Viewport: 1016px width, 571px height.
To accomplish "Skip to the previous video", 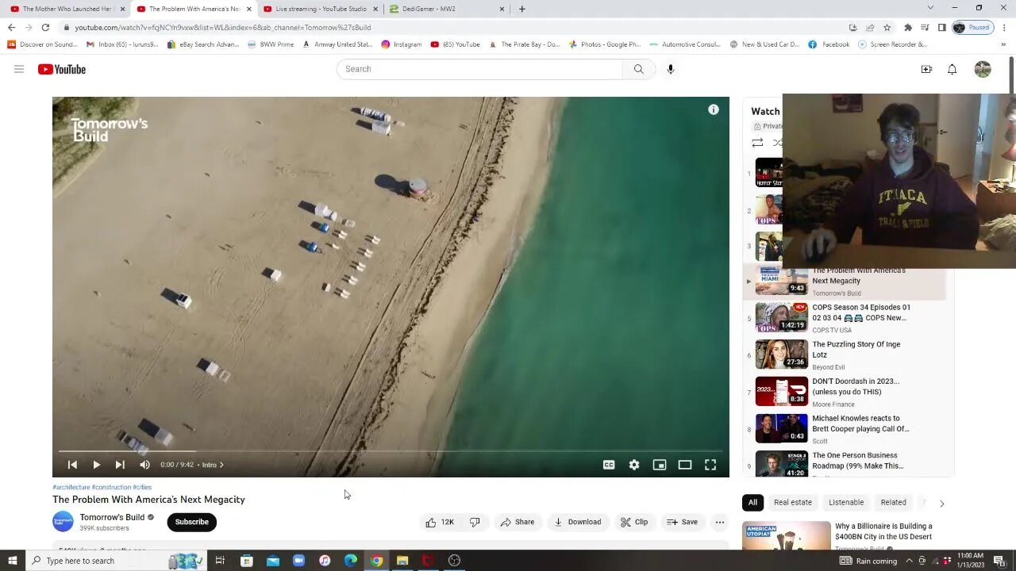I will (72, 465).
